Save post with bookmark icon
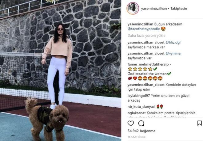The width and height of the screenshot is (203, 141). pos(199,123)
